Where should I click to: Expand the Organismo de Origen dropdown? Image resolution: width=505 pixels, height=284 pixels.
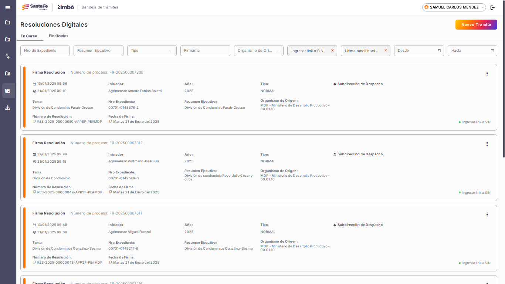pyautogui.click(x=277, y=51)
